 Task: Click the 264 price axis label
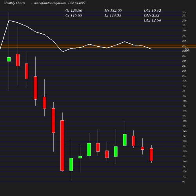[184, 13]
